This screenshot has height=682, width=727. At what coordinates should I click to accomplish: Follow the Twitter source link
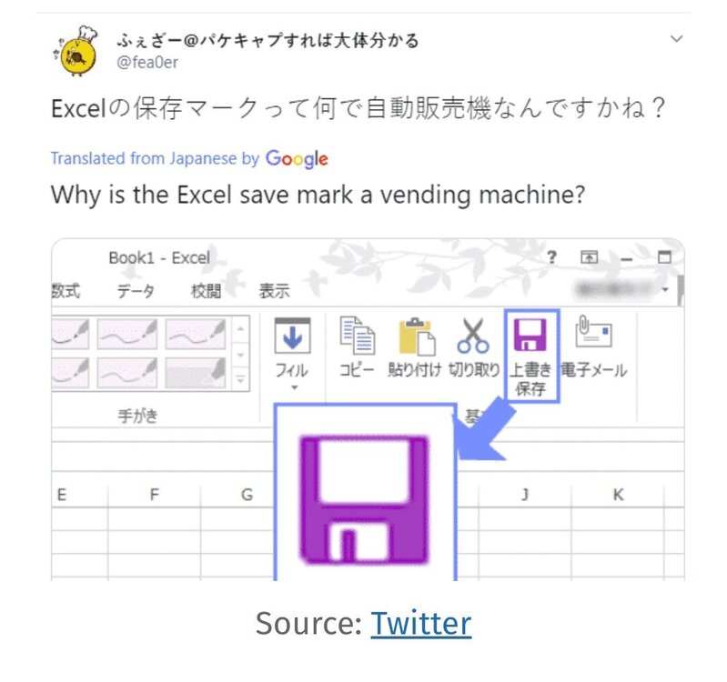pyautogui.click(x=421, y=624)
